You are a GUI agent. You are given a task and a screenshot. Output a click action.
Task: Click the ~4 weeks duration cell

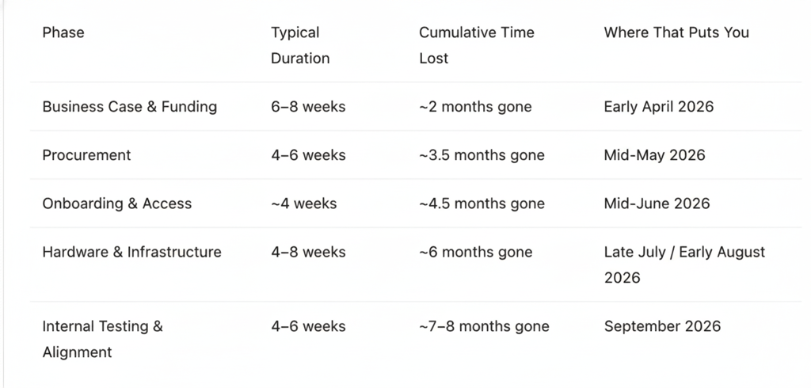(303, 204)
